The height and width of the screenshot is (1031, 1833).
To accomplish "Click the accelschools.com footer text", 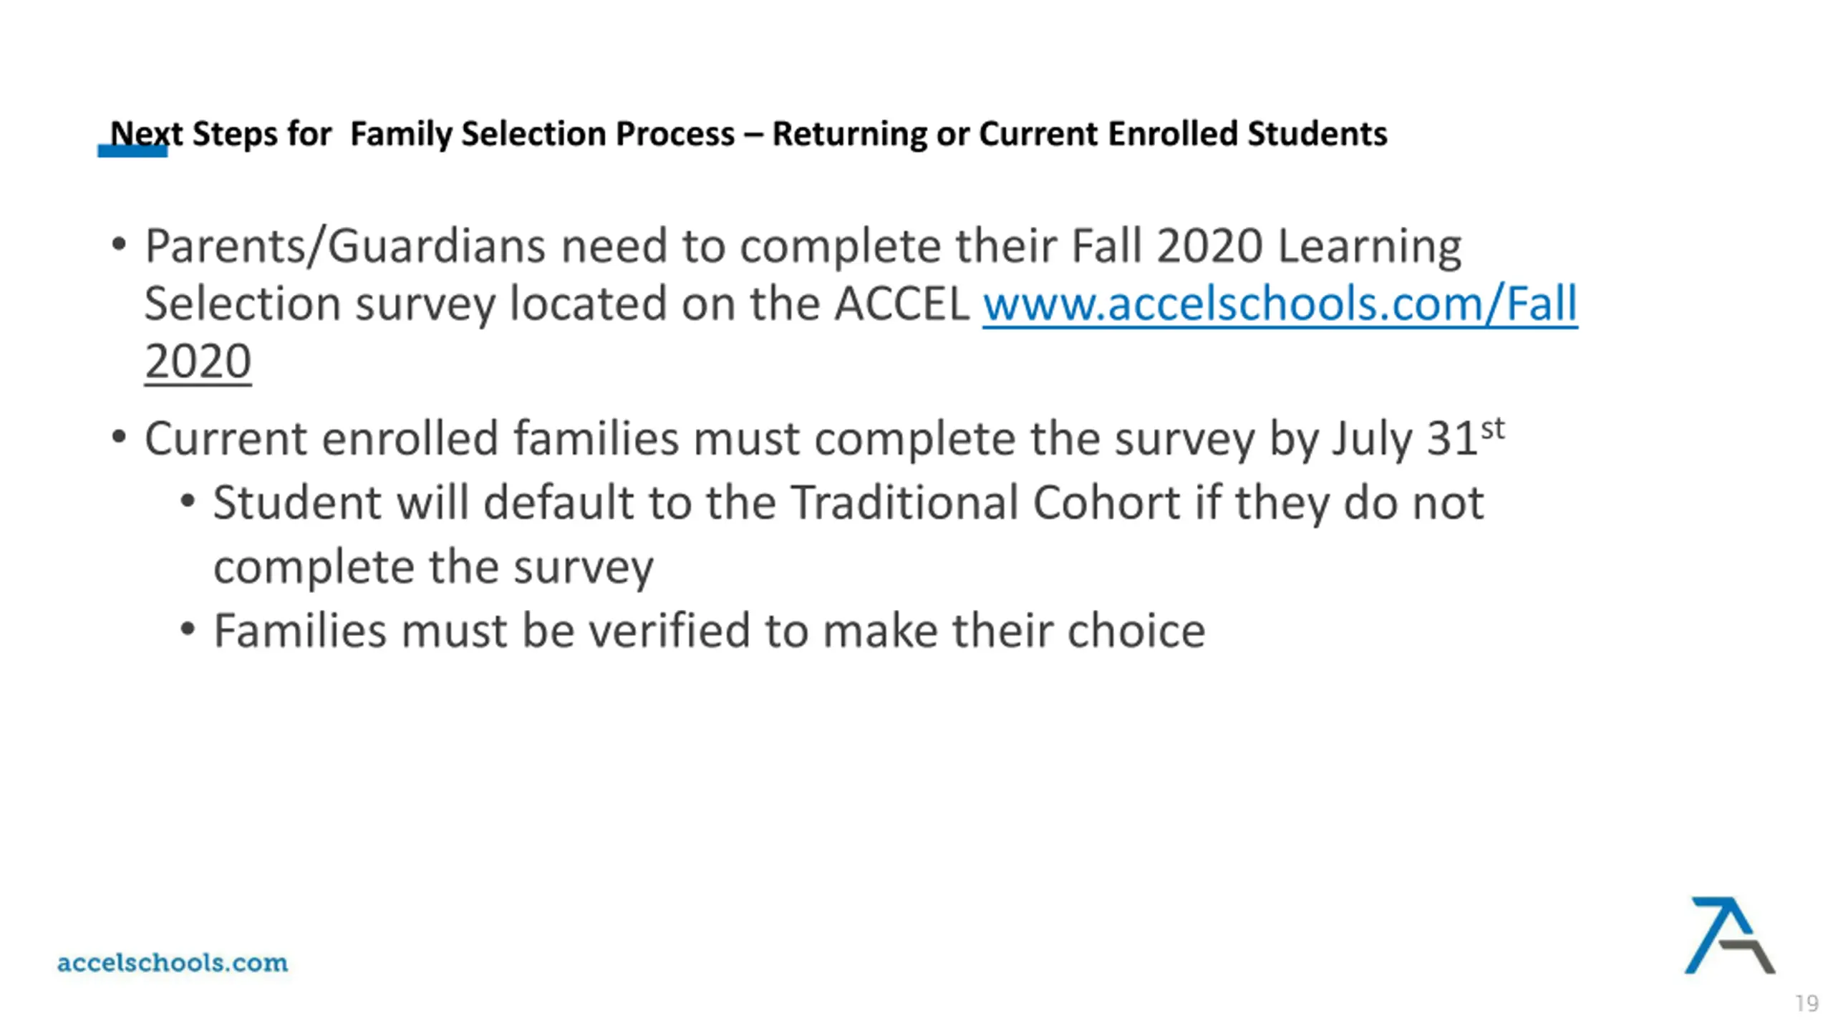I will (x=173, y=962).
